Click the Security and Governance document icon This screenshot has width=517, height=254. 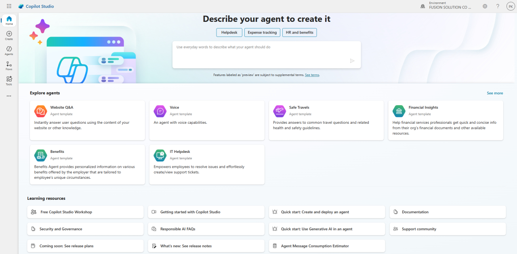[34, 229]
